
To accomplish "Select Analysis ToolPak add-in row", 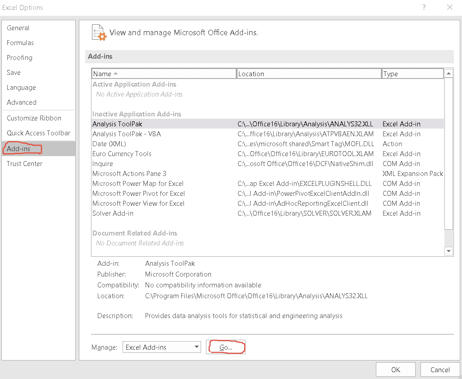I will 268,124.
